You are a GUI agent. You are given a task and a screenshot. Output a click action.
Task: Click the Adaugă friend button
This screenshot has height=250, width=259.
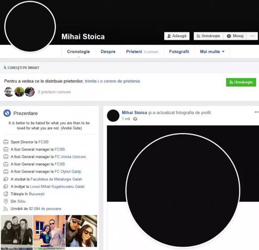177,36
